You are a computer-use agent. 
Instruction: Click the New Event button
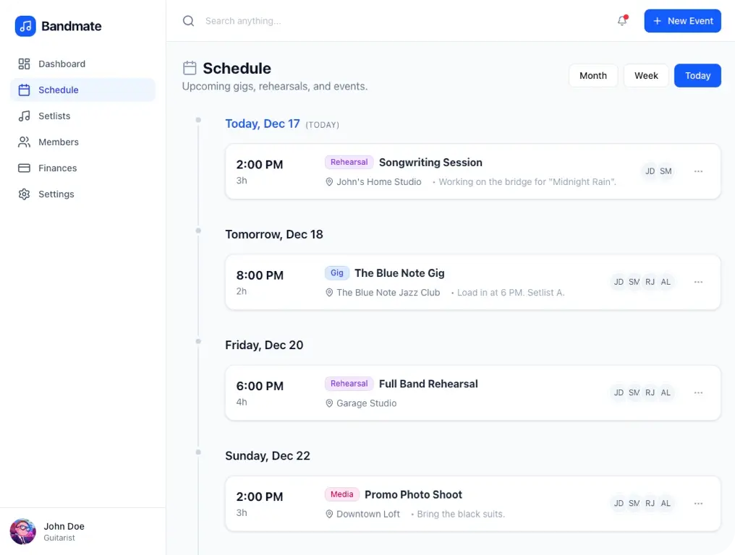(682, 21)
